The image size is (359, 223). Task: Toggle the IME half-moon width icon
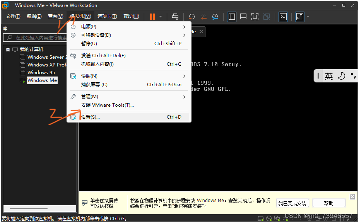[341, 76]
